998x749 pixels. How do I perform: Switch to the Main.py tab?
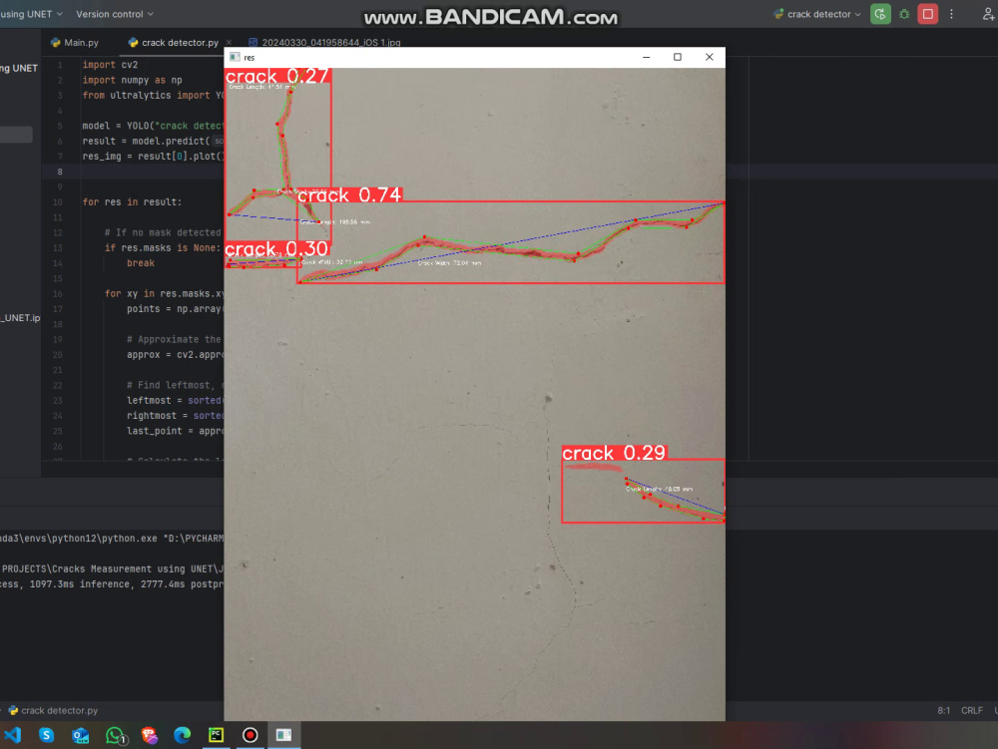click(x=75, y=43)
